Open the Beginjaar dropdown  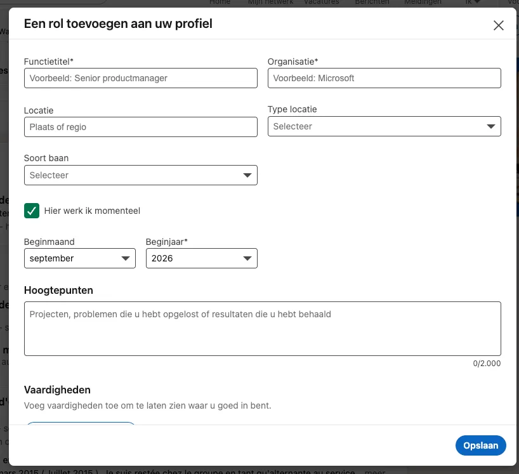tap(202, 258)
